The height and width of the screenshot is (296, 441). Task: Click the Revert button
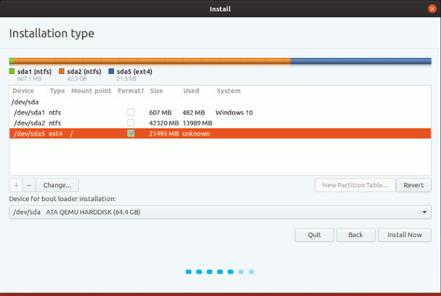coord(413,185)
